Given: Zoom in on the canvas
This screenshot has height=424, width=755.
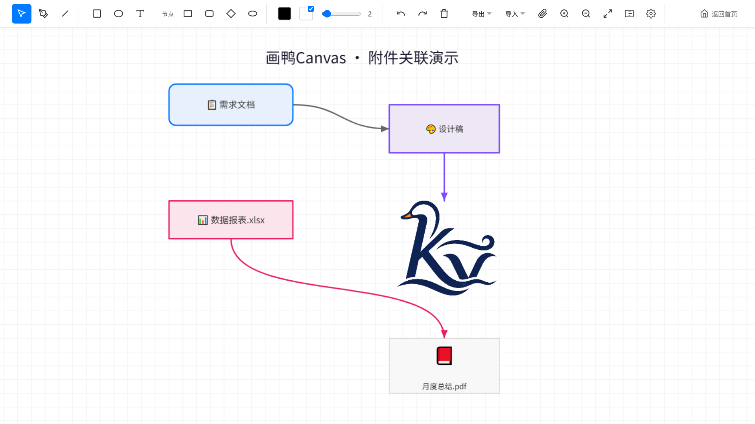Looking at the screenshot, I should (564, 14).
